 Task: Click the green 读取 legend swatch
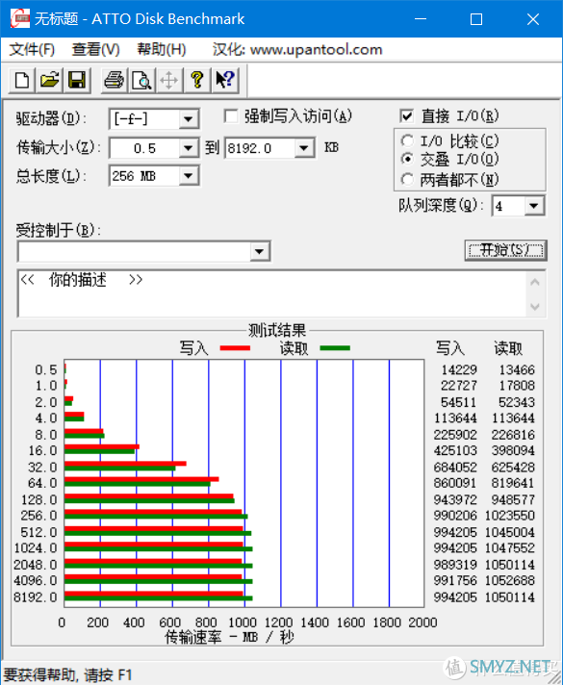[335, 348]
